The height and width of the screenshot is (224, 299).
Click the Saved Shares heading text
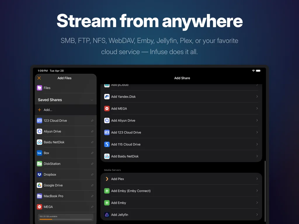[x=50, y=100]
